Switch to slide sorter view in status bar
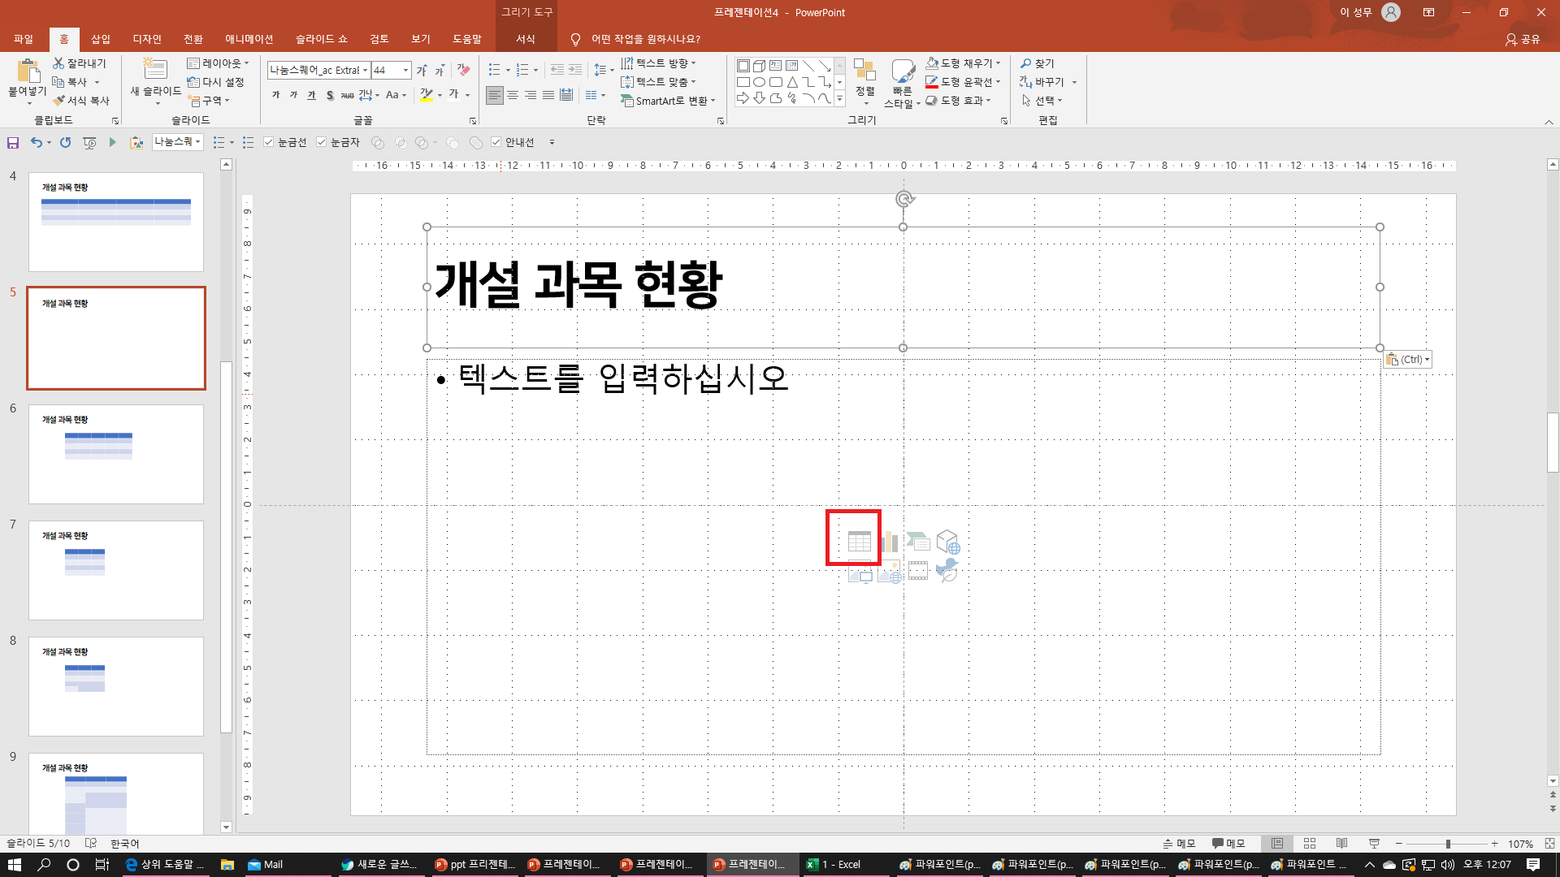The height and width of the screenshot is (877, 1560). 1310,844
